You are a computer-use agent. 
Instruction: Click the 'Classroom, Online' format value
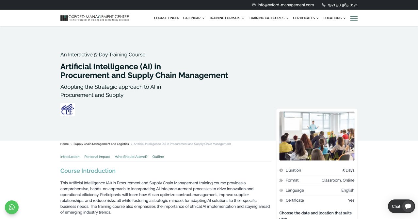(x=338, y=180)
